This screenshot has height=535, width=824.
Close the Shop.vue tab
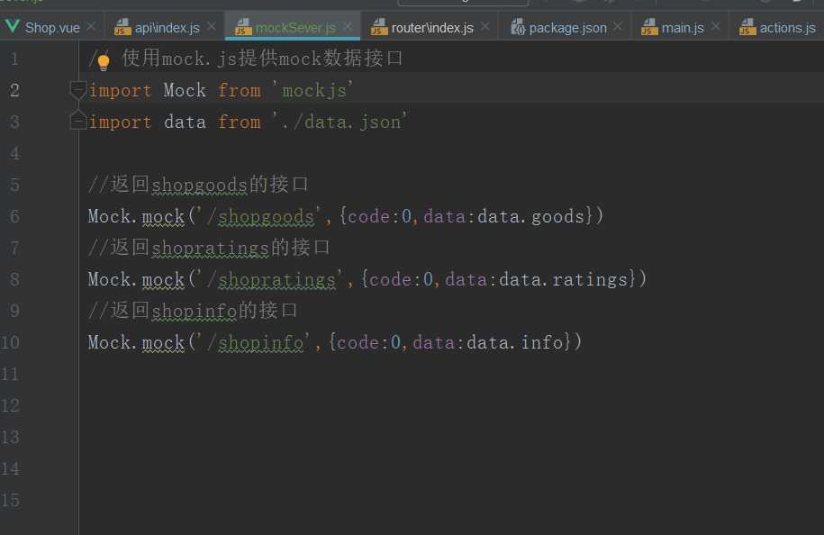coord(92,26)
